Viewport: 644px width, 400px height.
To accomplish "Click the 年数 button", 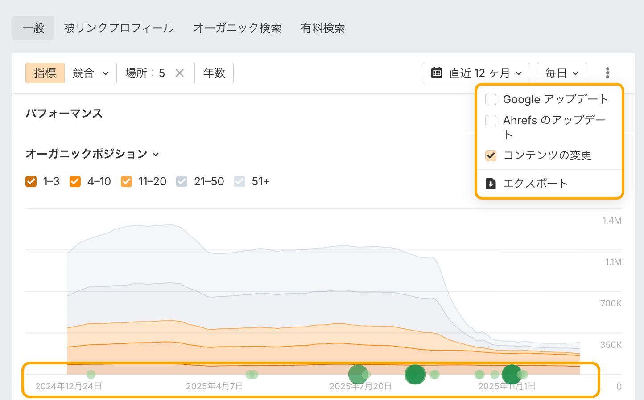I will pos(214,73).
